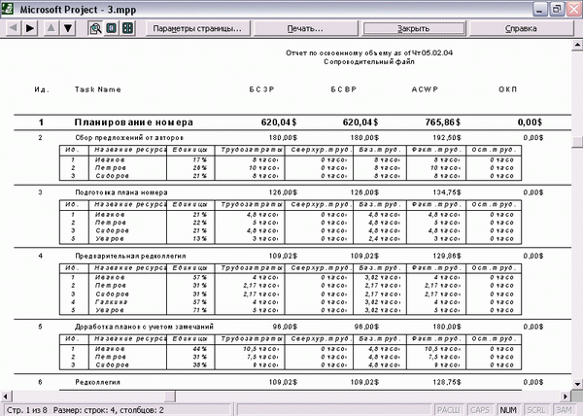Click the Печать button

(305, 28)
